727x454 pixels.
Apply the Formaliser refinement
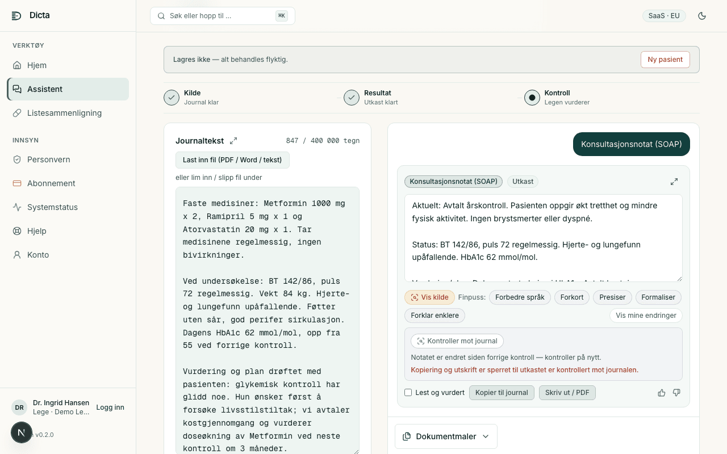pos(658,297)
